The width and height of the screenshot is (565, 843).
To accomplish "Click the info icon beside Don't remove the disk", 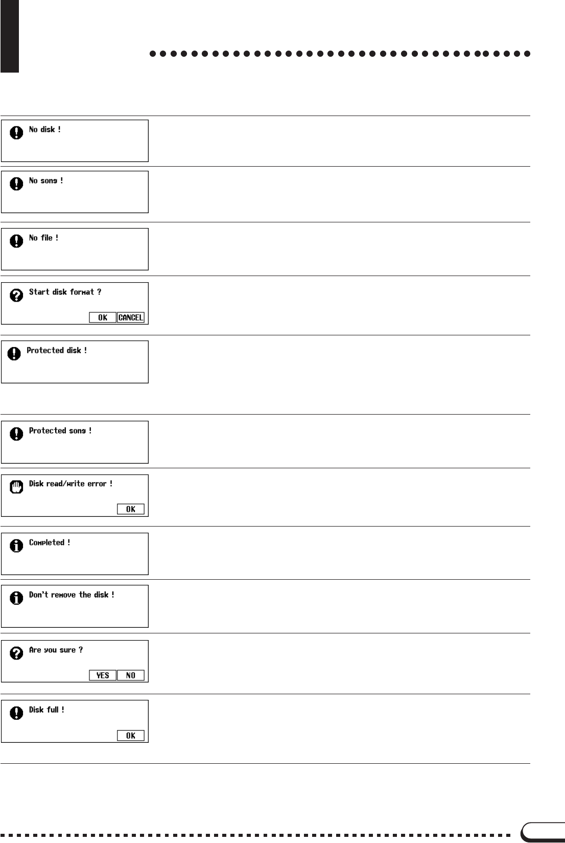I will pyautogui.click(x=17, y=598).
